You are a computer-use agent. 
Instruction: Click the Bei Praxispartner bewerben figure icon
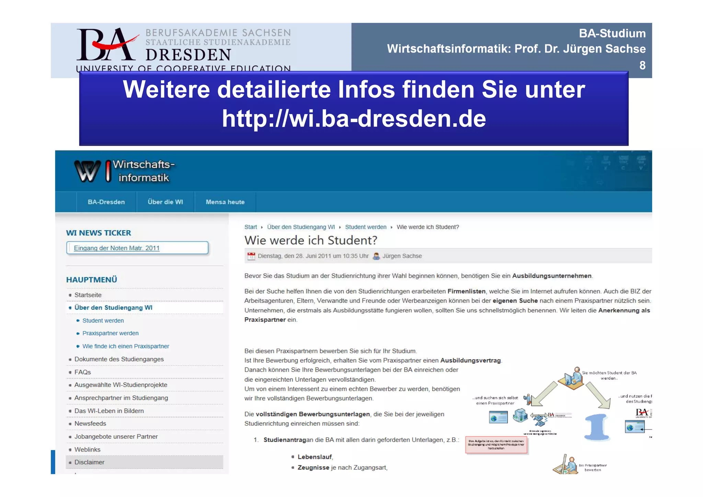tap(565, 464)
